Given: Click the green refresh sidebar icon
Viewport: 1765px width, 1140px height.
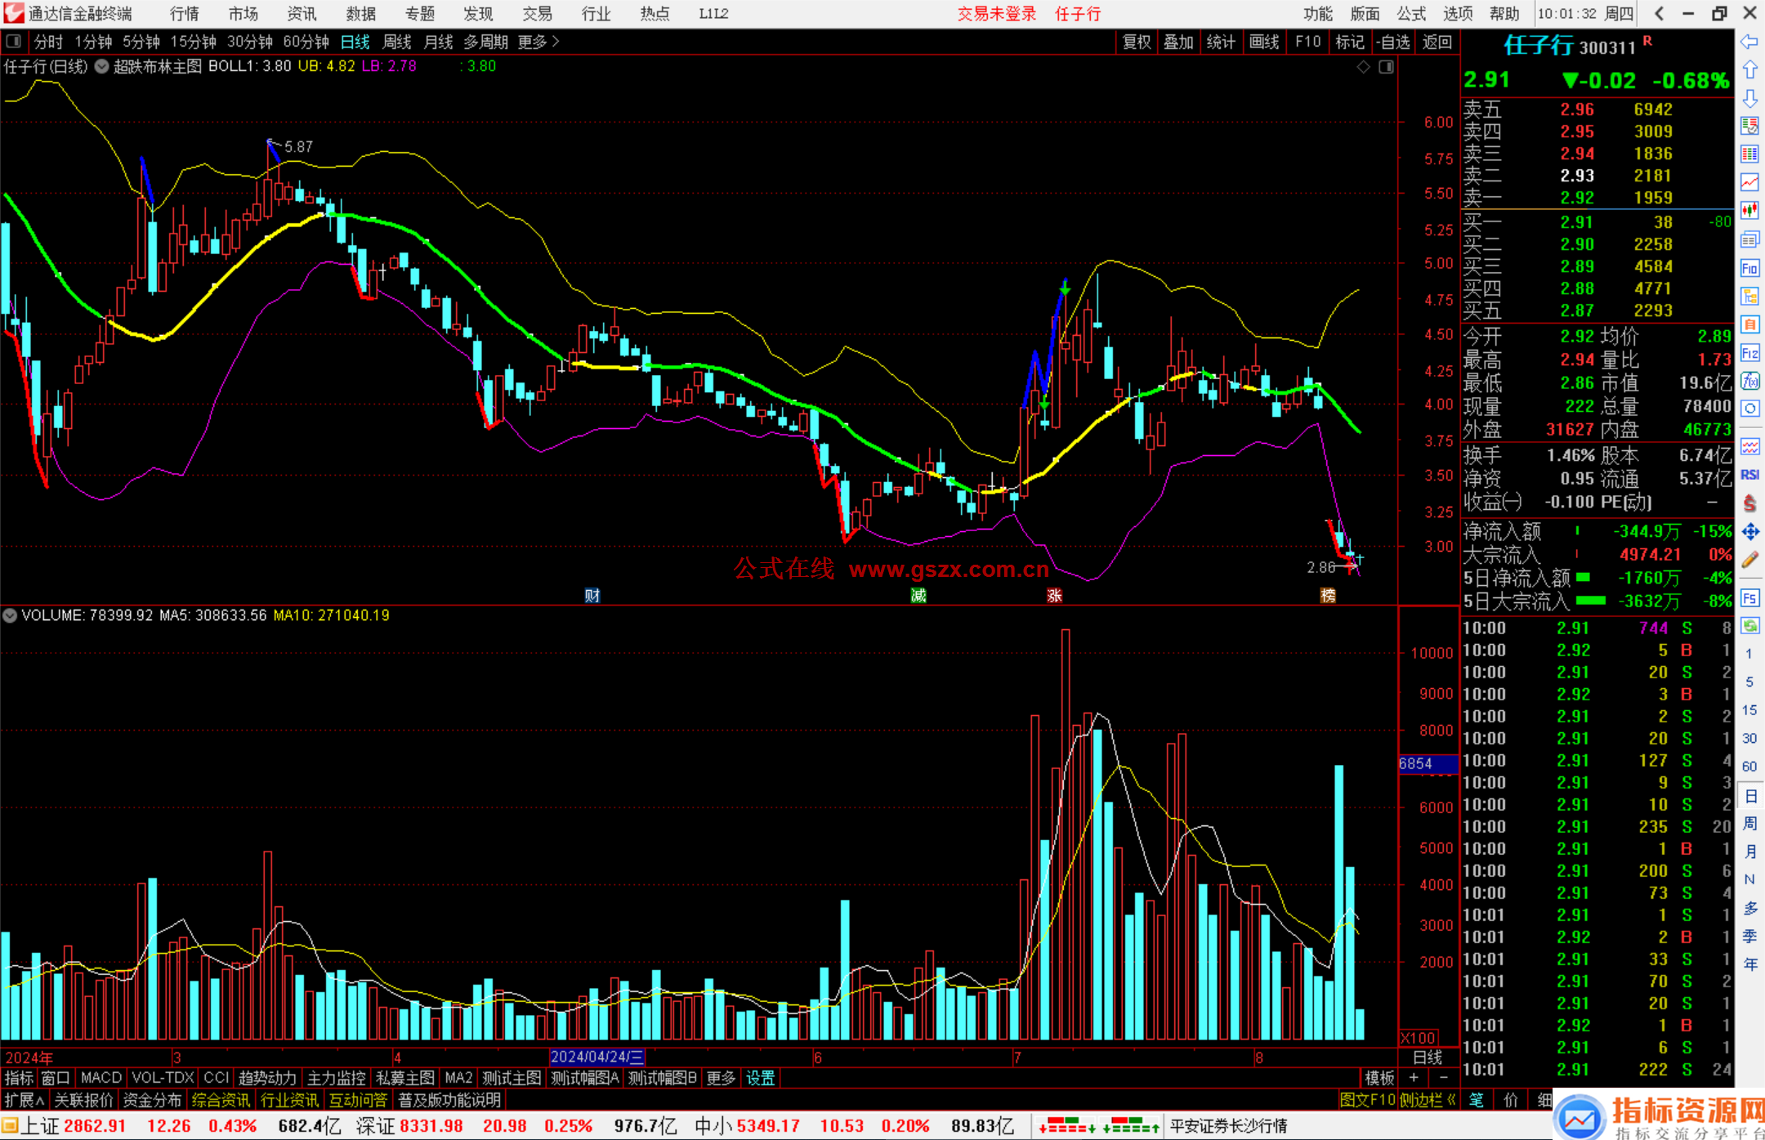Looking at the screenshot, I should pos(1749,626).
